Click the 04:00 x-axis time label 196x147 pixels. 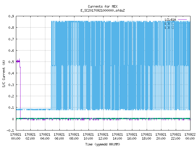45,138
